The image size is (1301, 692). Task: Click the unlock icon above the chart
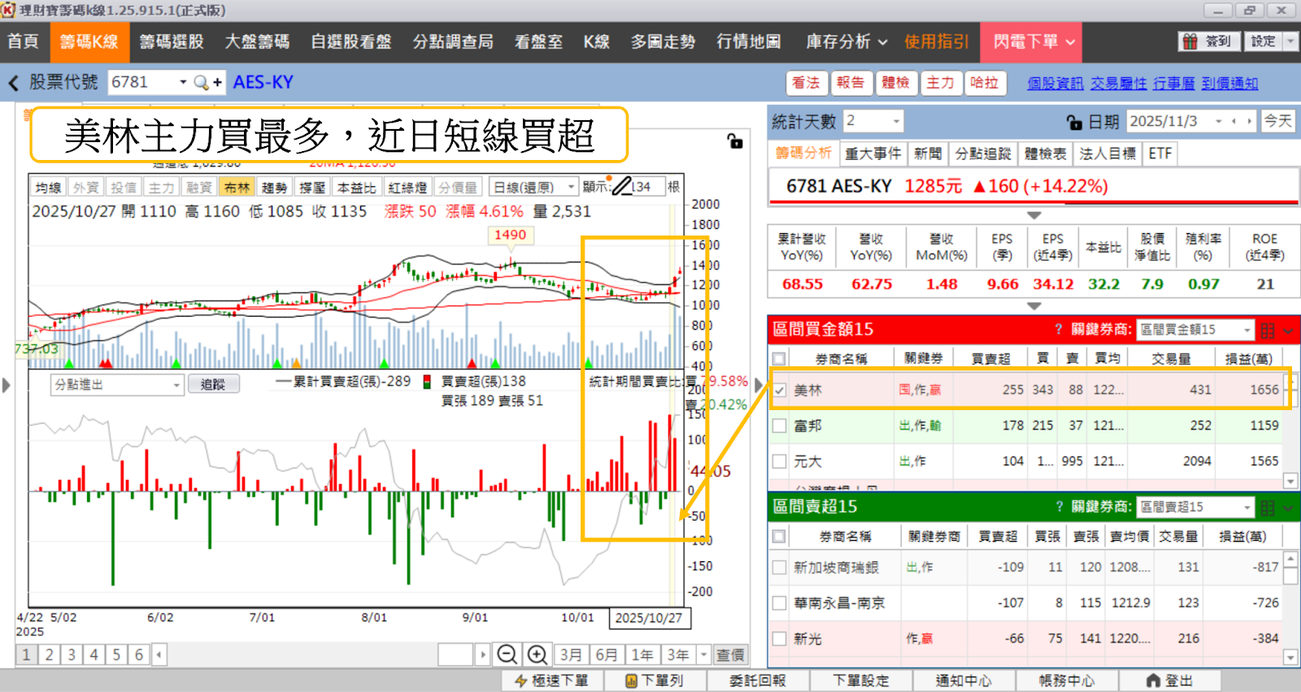coord(735,141)
